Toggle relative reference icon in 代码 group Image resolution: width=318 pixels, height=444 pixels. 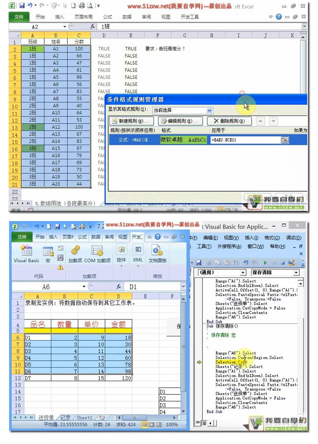60,257
